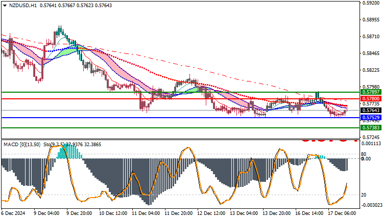Click the 16 Dec 14:00 time label

click(309, 213)
